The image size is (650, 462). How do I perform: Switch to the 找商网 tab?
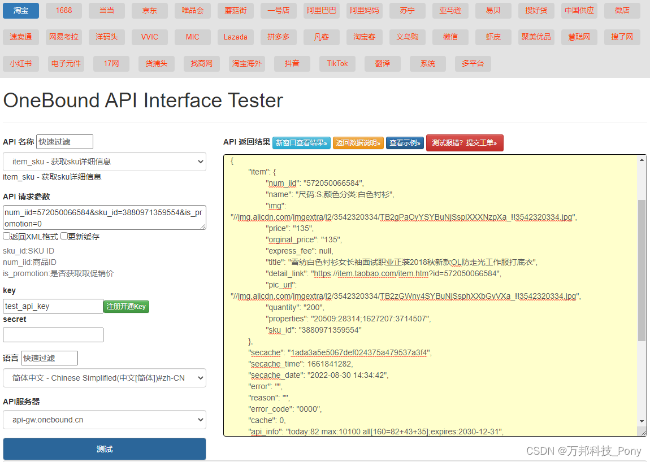click(x=201, y=63)
